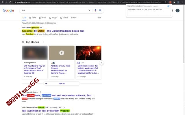This screenshot has width=185, height=115.
Task: Click the merriam-webster.com URL breadcrumb
Action: [42, 107]
